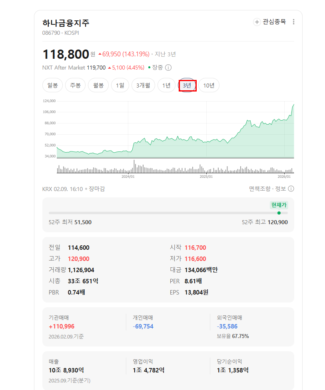The height and width of the screenshot is (390, 325).
Task: Click the volume bar chart
Action: tap(175, 166)
